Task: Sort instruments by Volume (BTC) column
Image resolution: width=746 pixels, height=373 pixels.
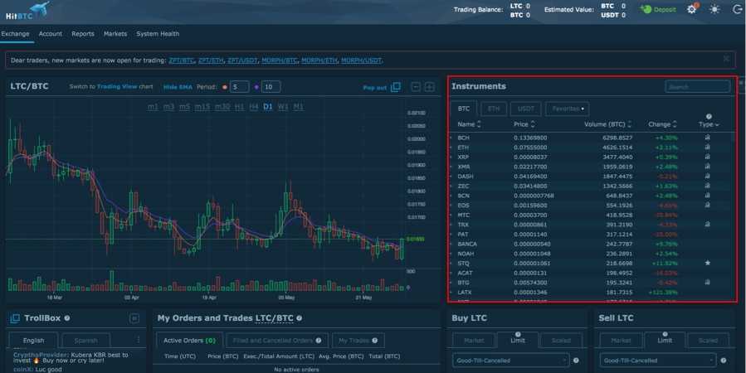Action: (x=607, y=124)
